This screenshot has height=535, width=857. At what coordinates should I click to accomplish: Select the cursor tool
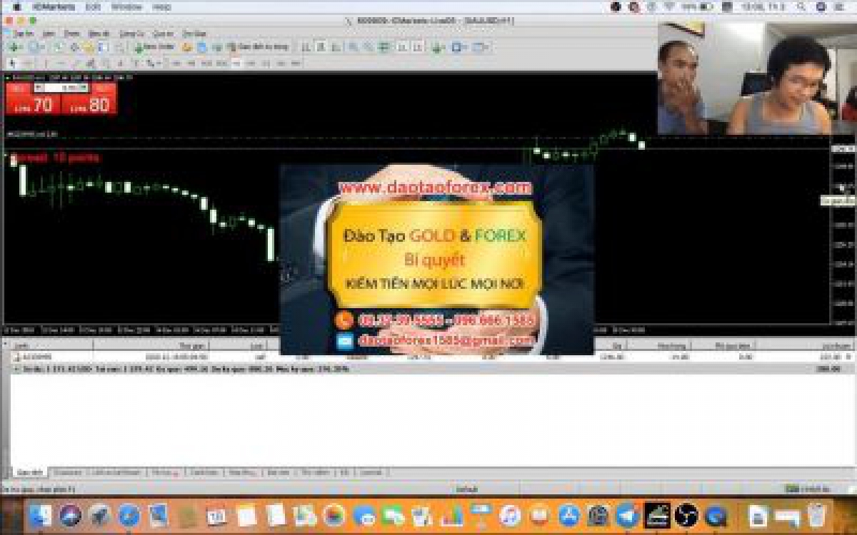pyautogui.click(x=12, y=63)
